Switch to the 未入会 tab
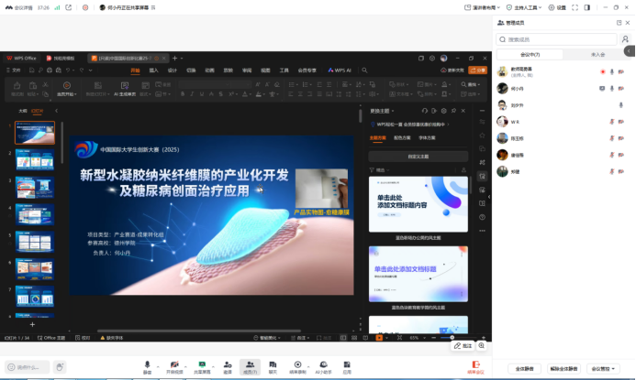 click(597, 54)
